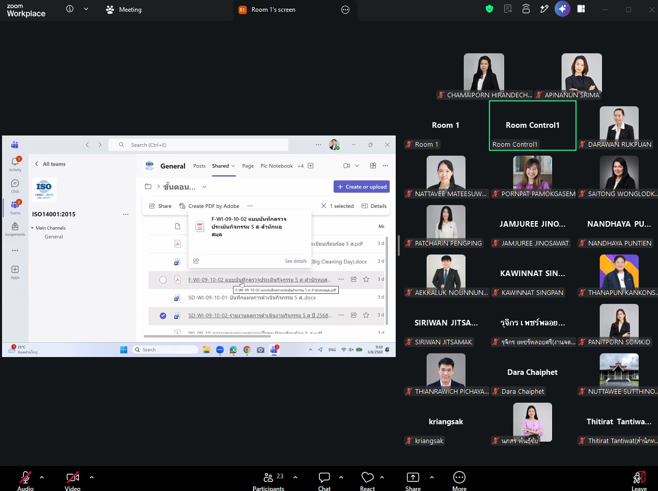
Task: Expand audio options arrow next to Audio
Action: [42, 477]
